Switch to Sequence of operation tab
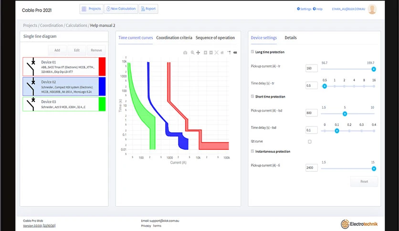The image size is (399, 231). coord(215,38)
